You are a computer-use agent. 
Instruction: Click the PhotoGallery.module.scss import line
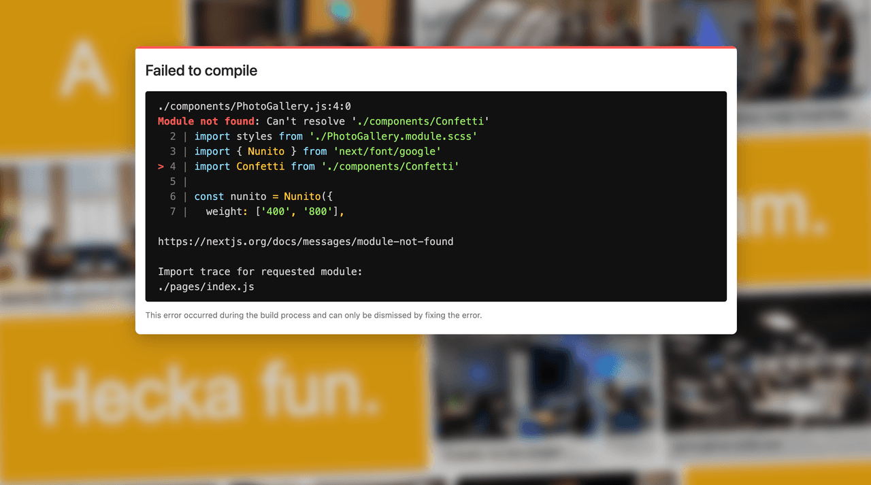(x=336, y=137)
